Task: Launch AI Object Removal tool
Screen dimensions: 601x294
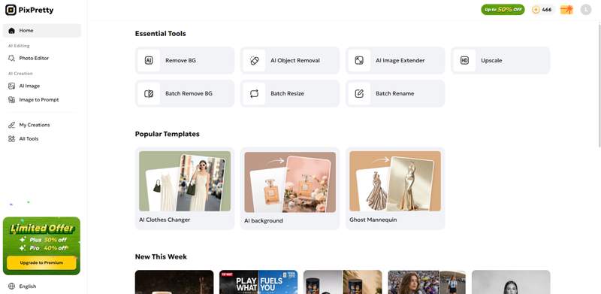Action: [x=290, y=60]
